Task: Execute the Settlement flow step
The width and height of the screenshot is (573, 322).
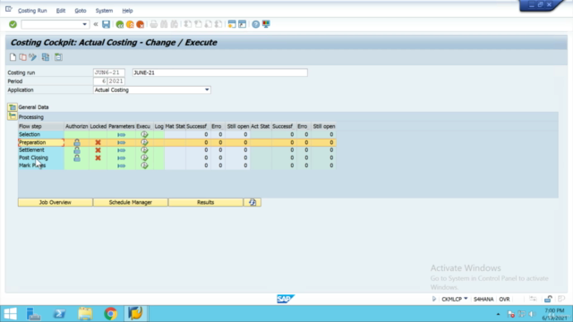Action: [144, 150]
